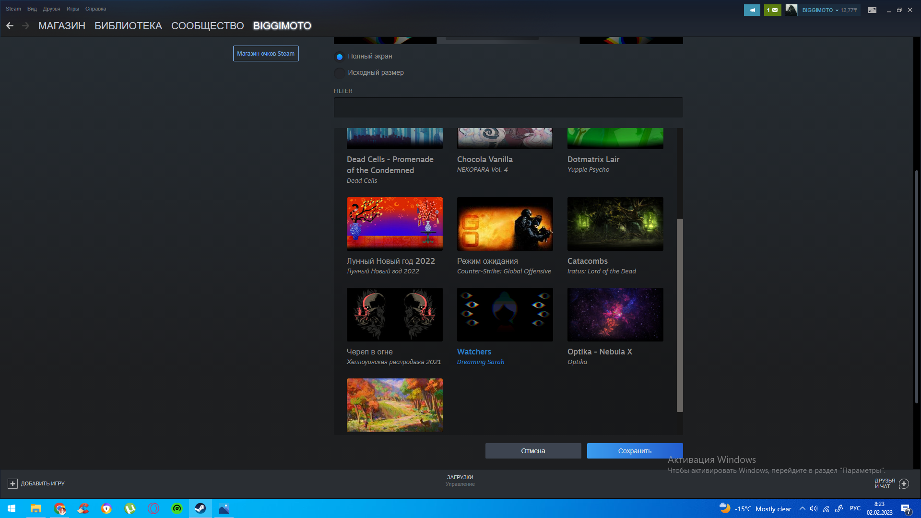Open the Вид menu
This screenshot has width=921, height=518.
pos(32,9)
